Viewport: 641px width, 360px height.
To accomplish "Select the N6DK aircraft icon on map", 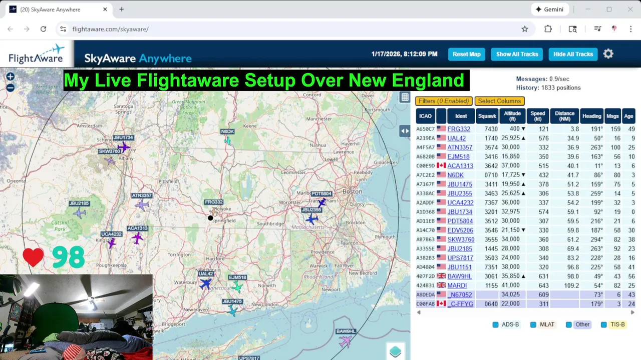I will point(228,140).
